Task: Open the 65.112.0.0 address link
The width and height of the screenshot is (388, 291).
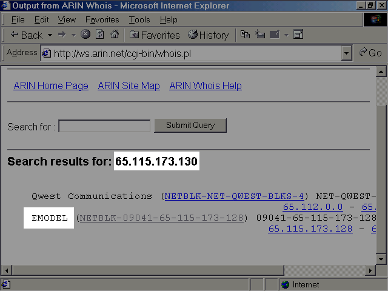Action: pos(313,207)
